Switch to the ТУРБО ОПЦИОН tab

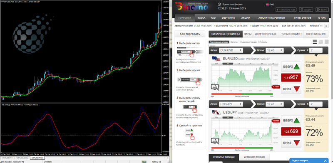(291, 34)
